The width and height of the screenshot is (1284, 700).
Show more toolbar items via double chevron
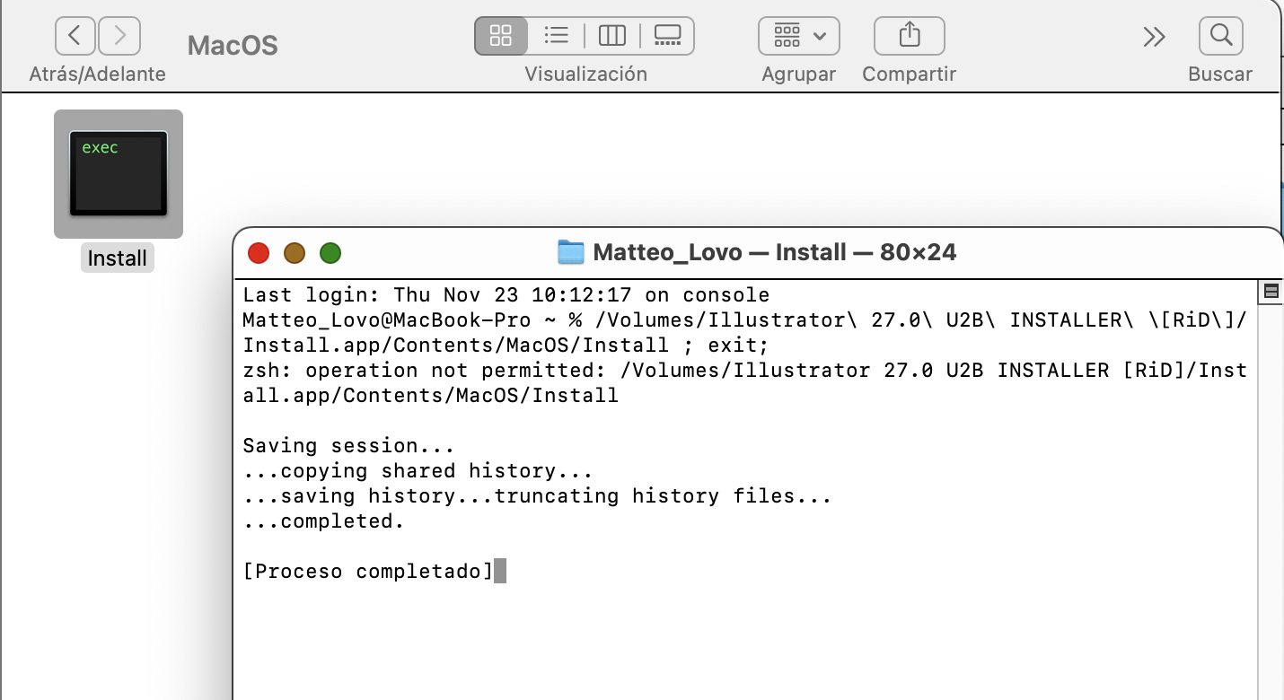(1154, 37)
